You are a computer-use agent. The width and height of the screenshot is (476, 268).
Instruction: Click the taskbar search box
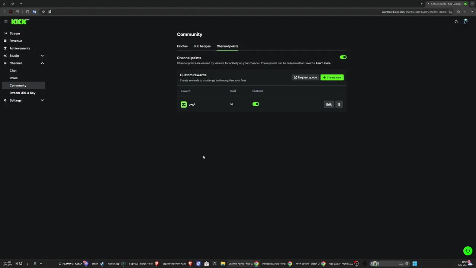pos(389,264)
